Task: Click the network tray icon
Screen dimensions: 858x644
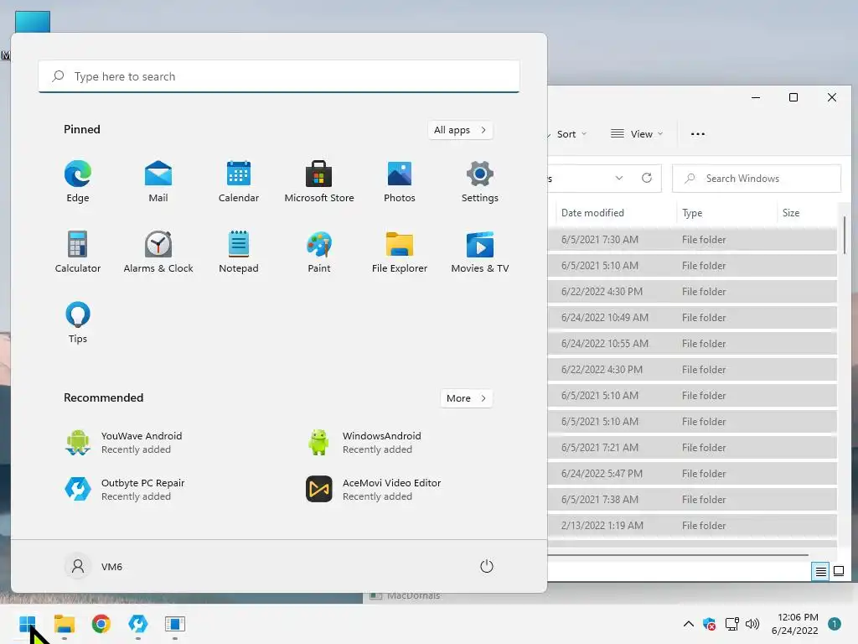Action: coord(731,624)
